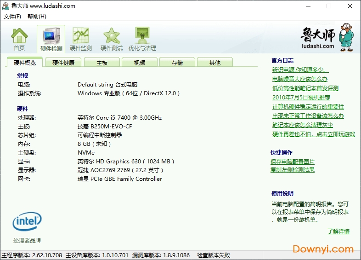Image resolution: width=361 pixels, height=260 pixels.
Task: Click graphics value 英特尔 HD Graphics 630
Action: coord(126,162)
